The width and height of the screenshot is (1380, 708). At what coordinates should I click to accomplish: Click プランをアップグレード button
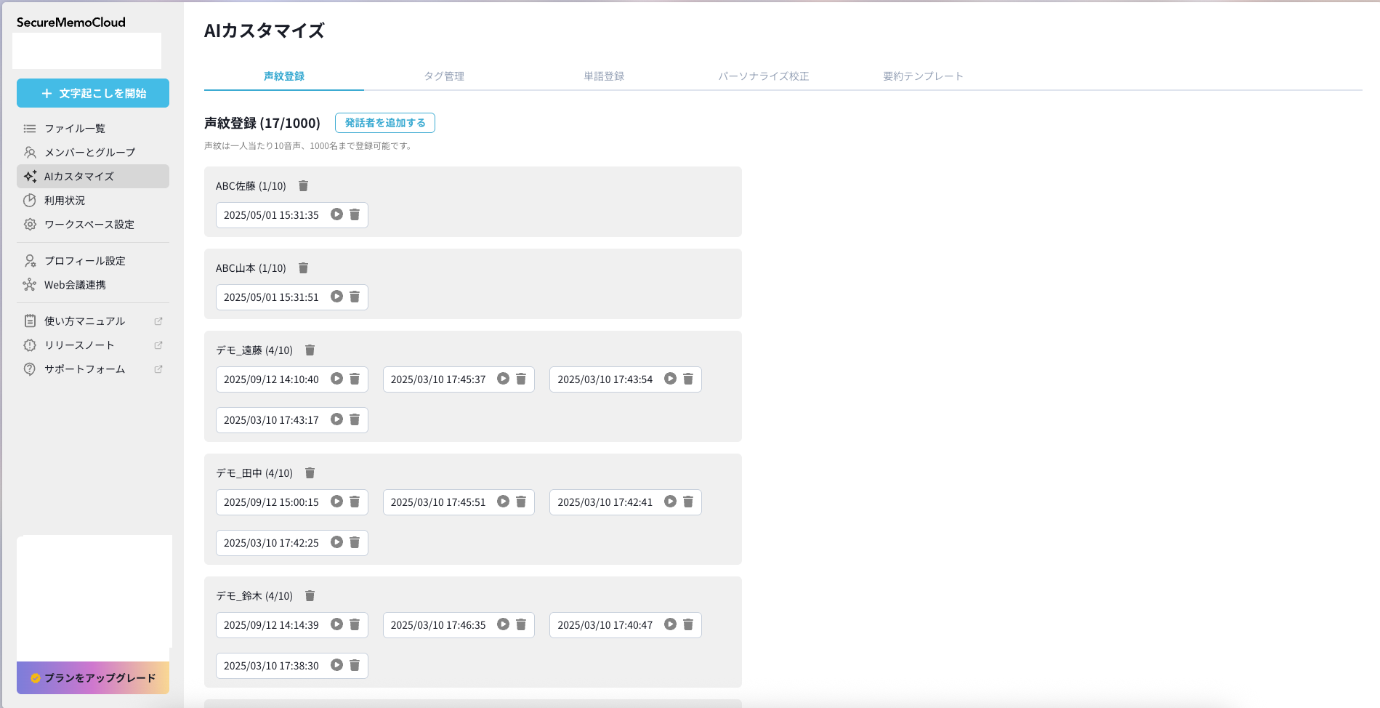click(x=93, y=678)
